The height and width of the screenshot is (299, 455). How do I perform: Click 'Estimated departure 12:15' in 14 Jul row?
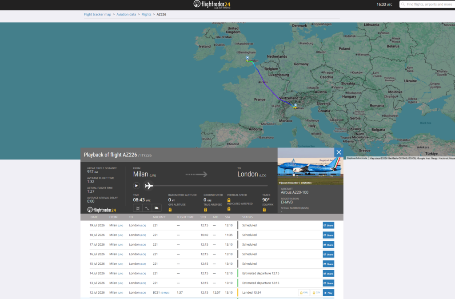tap(260, 273)
